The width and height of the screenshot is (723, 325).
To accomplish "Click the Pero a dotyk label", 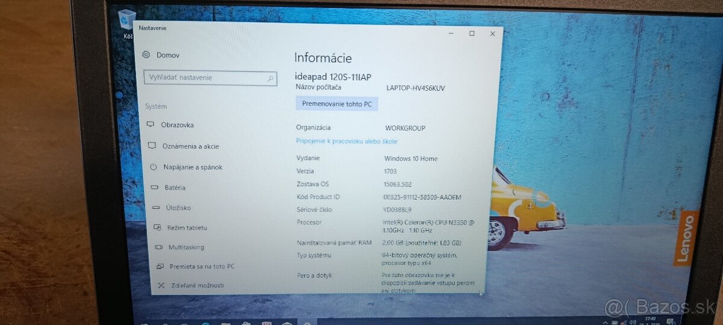I will click(314, 276).
